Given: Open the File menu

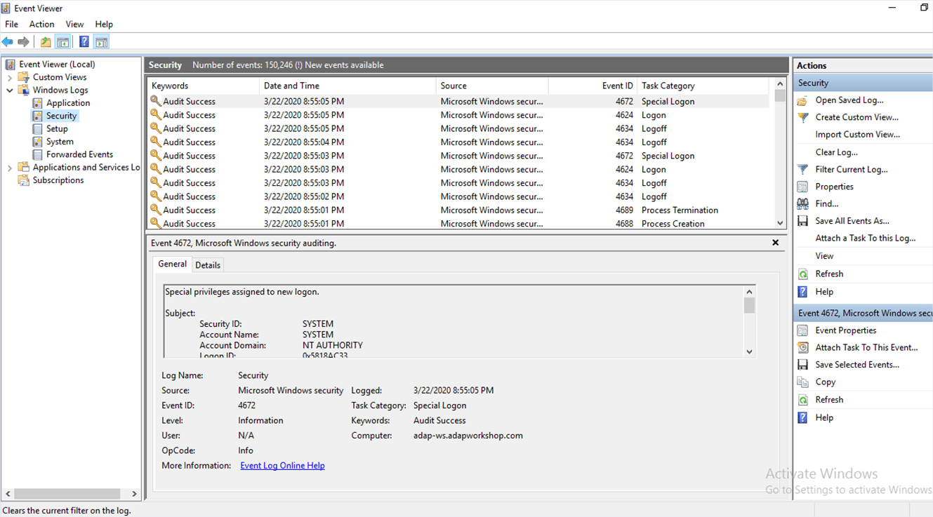Looking at the screenshot, I should pyautogui.click(x=11, y=24).
